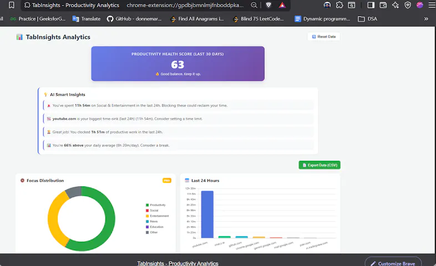The image size is (436, 266).
Task: Open the Extensions puzzle-piece menu in toolbar
Action: tap(339, 5)
